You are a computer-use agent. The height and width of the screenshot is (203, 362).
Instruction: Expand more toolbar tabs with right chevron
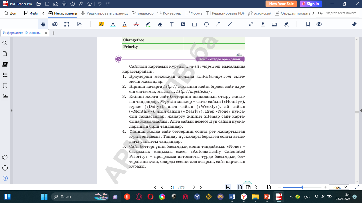pyautogui.click(x=313, y=13)
